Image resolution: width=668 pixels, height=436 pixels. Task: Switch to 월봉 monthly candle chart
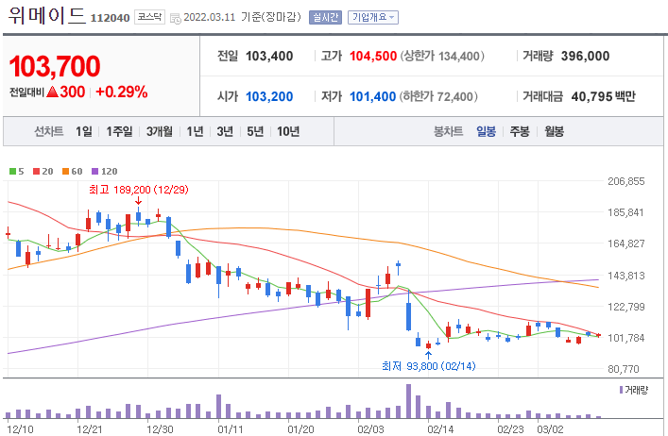555,131
